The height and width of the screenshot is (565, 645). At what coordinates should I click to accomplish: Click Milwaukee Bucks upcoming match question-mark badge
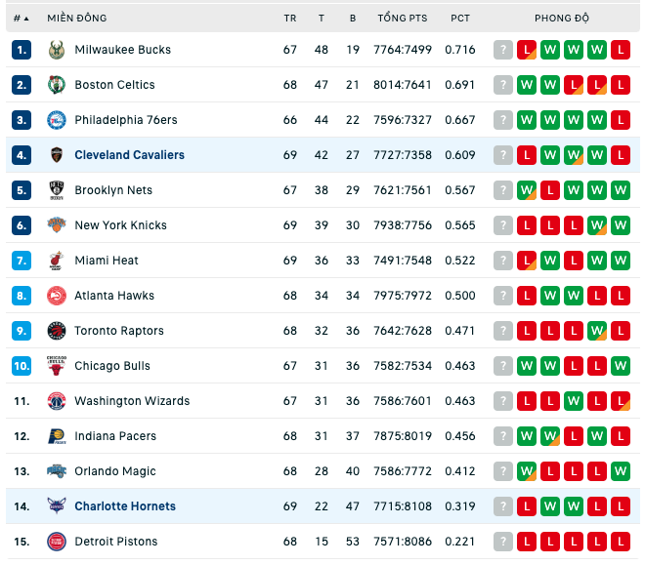pos(503,50)
